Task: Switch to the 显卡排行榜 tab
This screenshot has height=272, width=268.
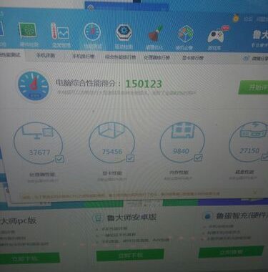Action: pos(193,58)
